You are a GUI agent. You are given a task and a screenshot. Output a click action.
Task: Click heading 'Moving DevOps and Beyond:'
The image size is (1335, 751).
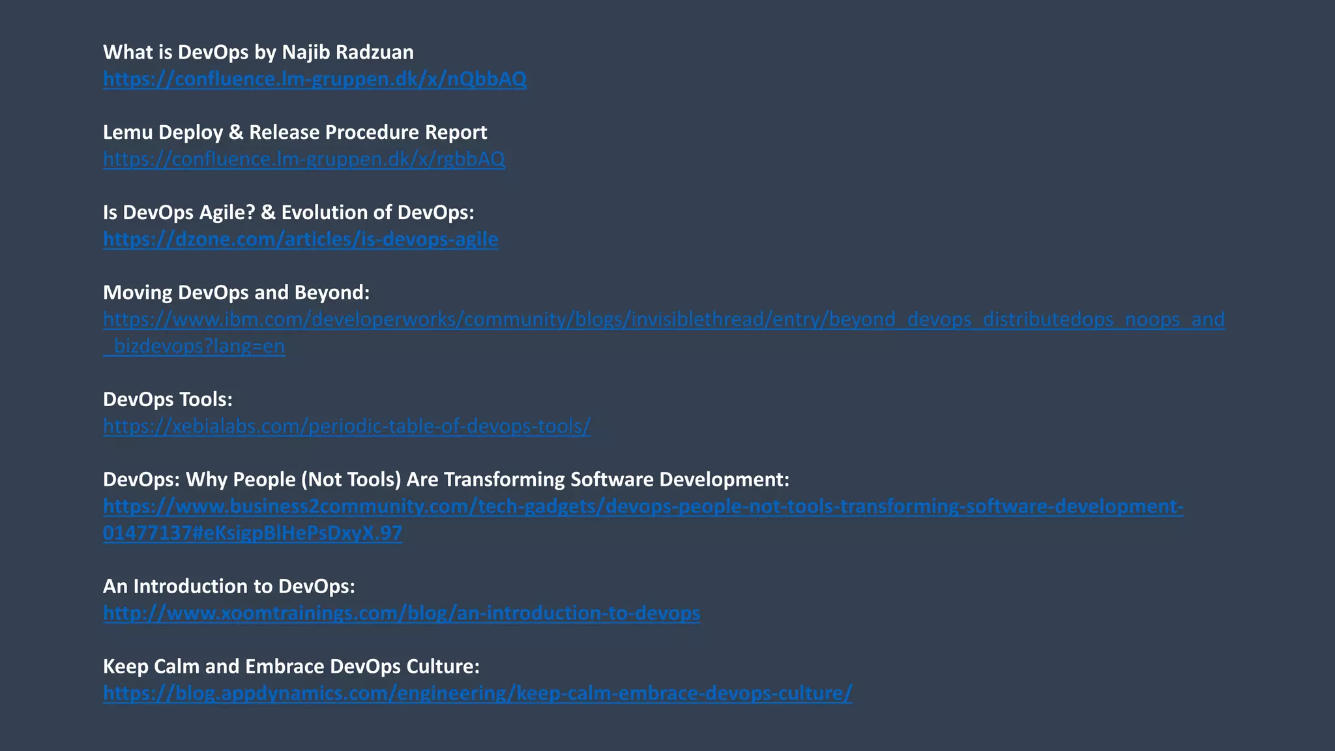pyautogui.click(x=236, y=293)
